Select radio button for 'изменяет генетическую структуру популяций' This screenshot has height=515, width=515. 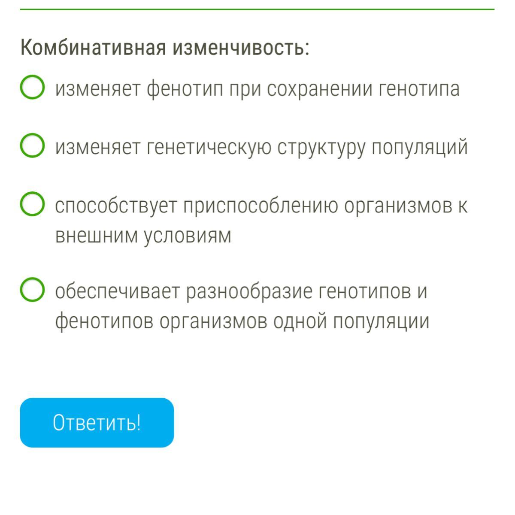(x=32, y=146)
